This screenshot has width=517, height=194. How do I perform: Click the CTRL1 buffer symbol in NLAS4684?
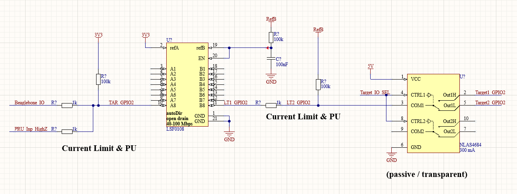[x=430, y=95]
